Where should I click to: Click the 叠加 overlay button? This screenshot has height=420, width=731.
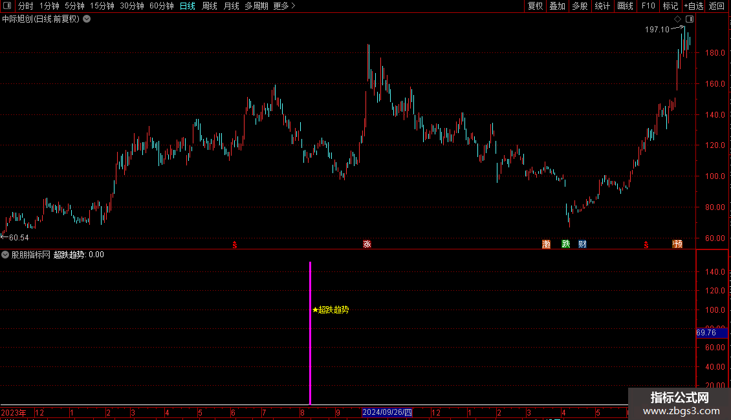coord(557,6)
